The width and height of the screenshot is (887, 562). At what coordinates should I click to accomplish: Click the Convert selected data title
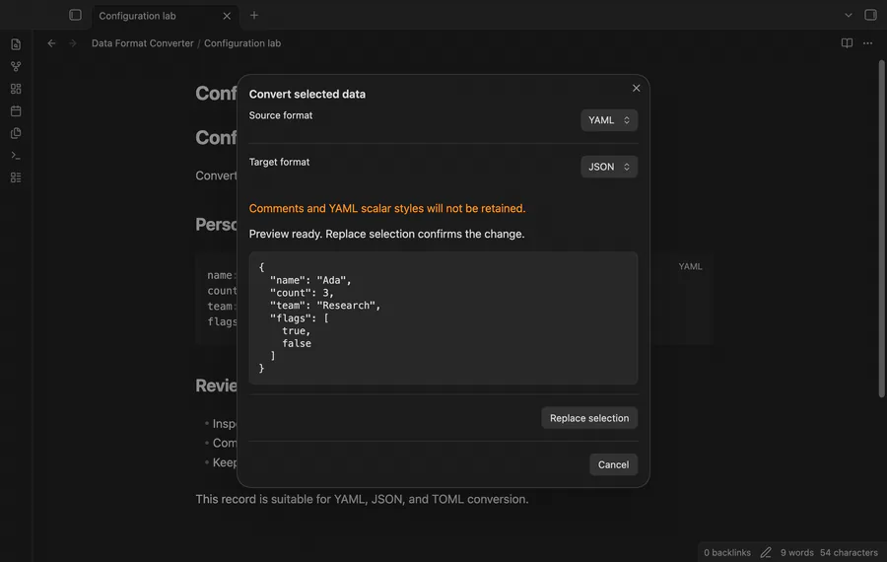pyautogui.click(x=307, y=94)
